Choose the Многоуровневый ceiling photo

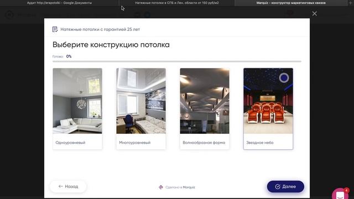tap(141, 101)
